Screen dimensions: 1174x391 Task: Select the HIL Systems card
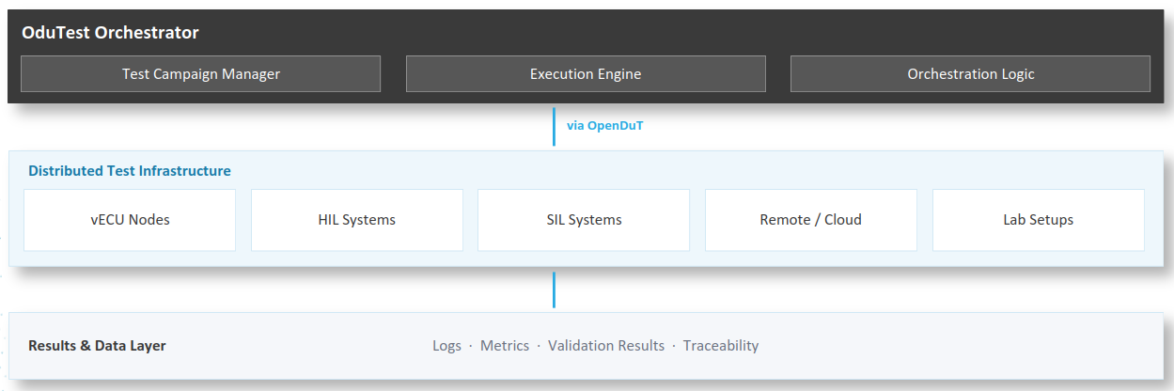357,220
